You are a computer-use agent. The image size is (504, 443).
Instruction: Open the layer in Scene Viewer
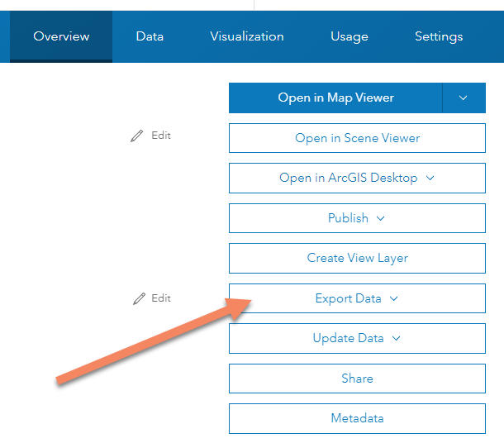pos(357,138)
